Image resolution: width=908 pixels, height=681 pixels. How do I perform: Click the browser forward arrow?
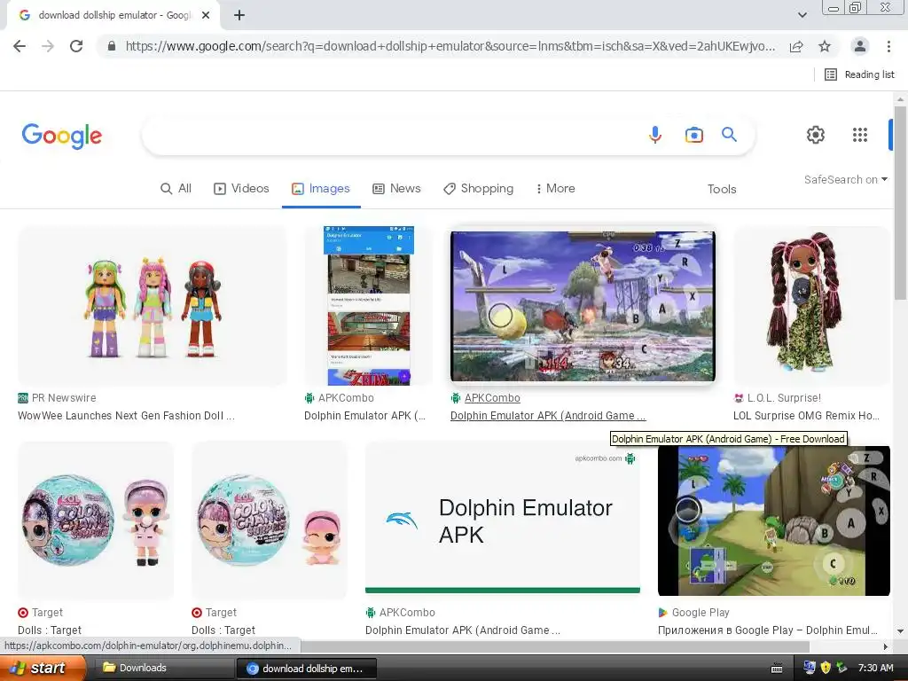(48, 46)
